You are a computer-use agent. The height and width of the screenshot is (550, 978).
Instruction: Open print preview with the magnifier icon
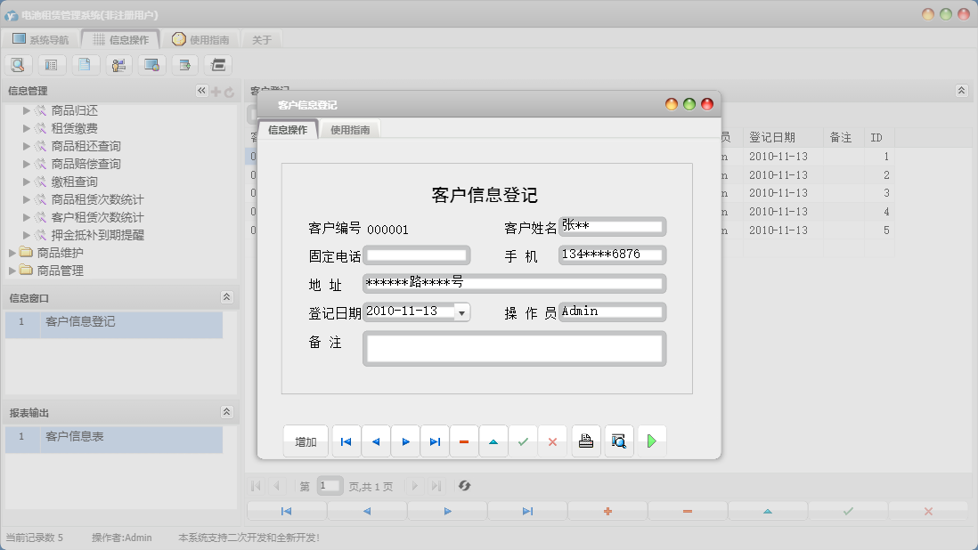(x=619, y=441)
